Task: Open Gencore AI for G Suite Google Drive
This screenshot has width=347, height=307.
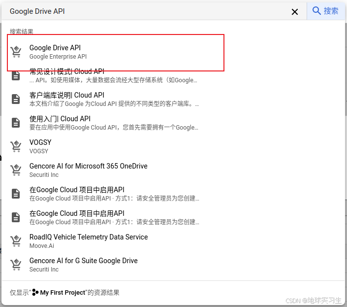Action: click(173, 265)
